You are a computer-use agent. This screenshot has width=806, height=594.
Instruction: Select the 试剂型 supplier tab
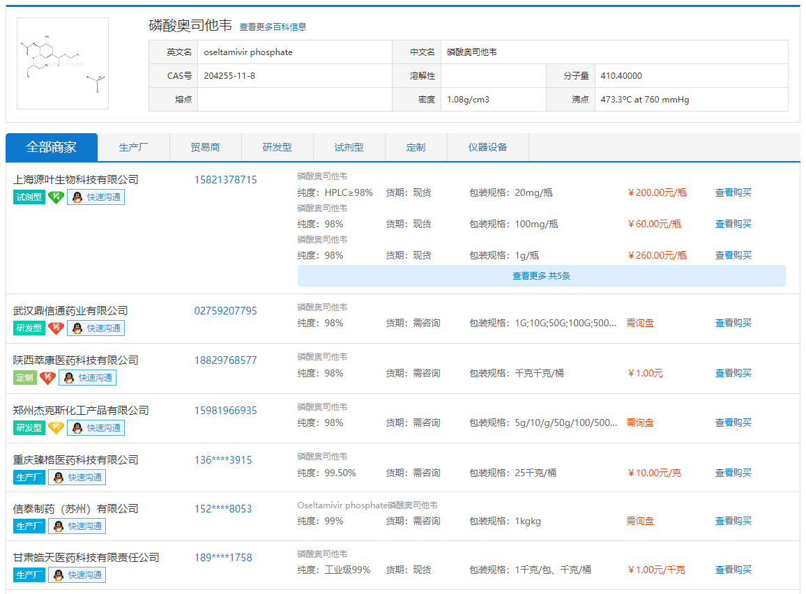pos(349,147)
